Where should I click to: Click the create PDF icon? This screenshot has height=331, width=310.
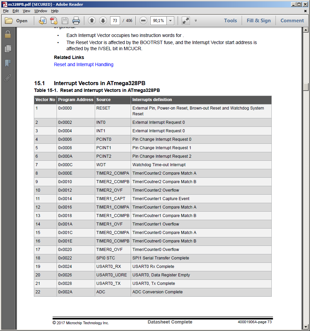tap(54, 21)
